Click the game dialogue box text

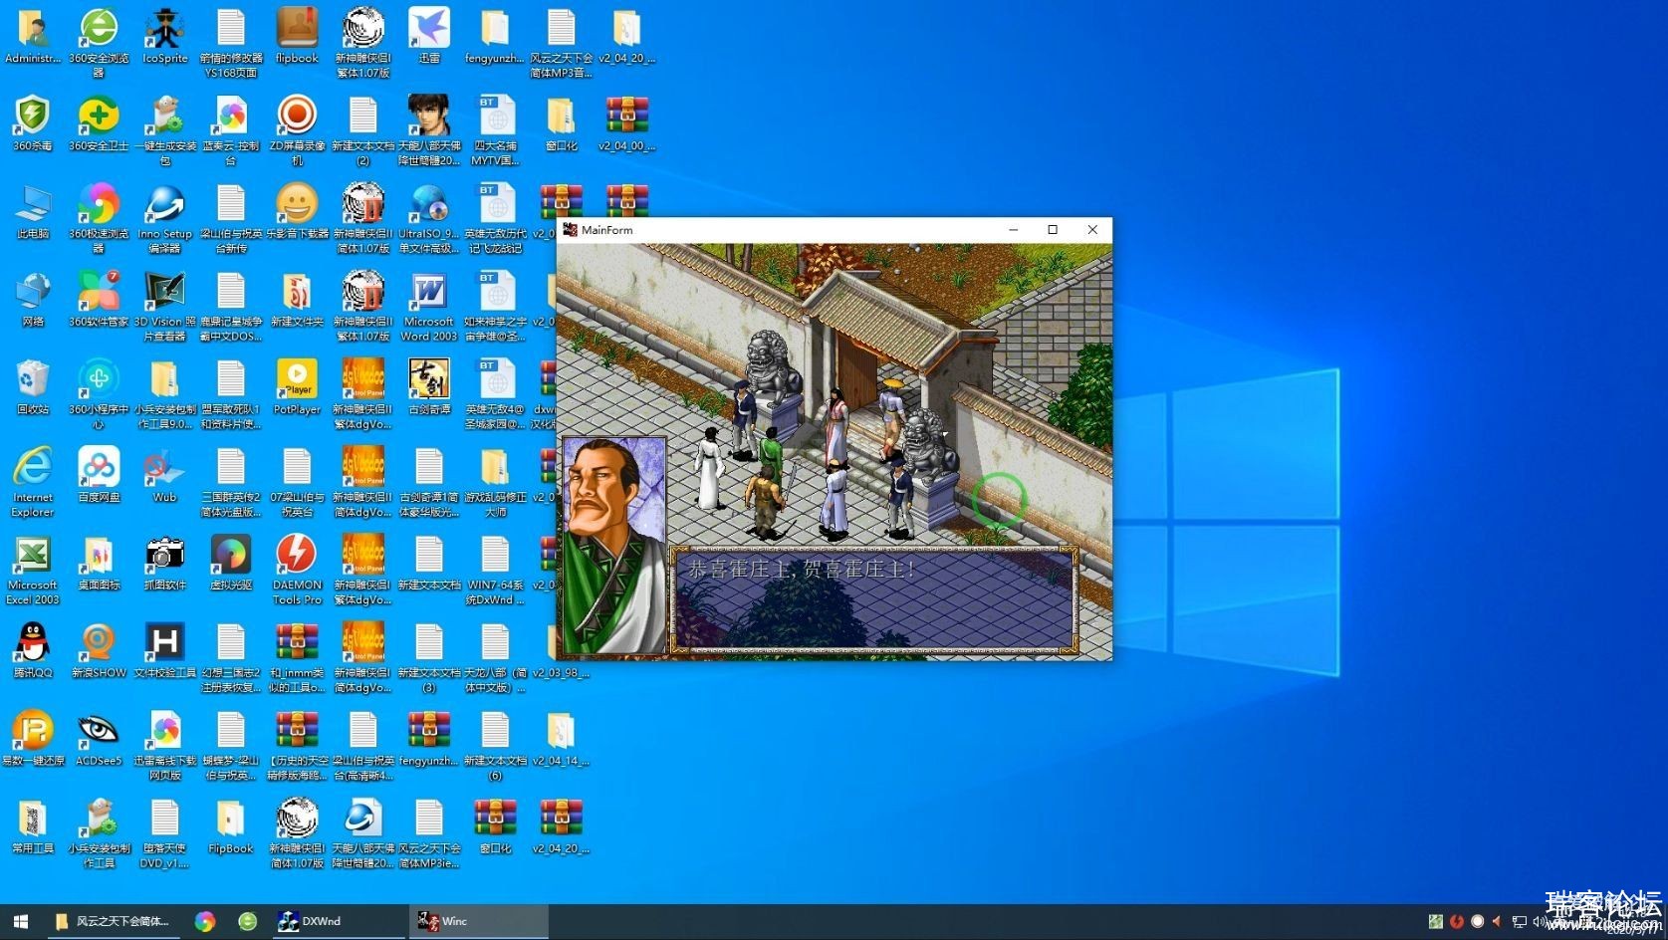(x=802, y=570)
